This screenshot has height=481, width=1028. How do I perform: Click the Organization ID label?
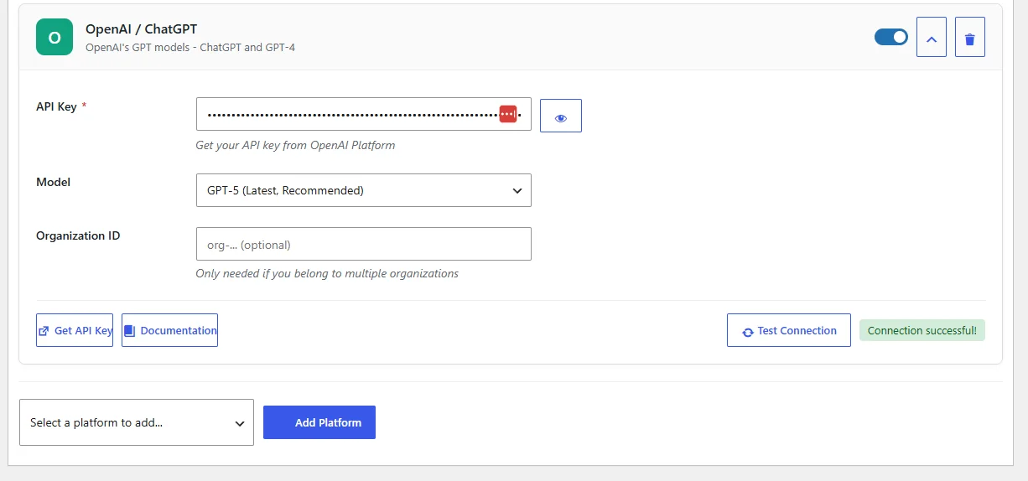coord(78,235)
